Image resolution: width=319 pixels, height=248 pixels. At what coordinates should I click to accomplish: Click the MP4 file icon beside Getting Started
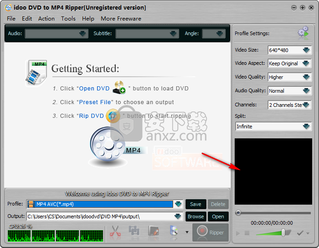(36, 73)
